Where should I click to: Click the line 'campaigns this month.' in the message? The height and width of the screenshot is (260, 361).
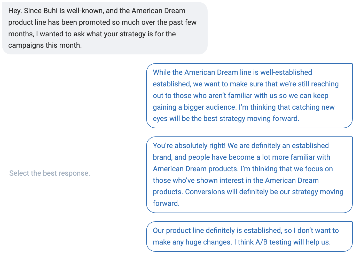[45, 45]
